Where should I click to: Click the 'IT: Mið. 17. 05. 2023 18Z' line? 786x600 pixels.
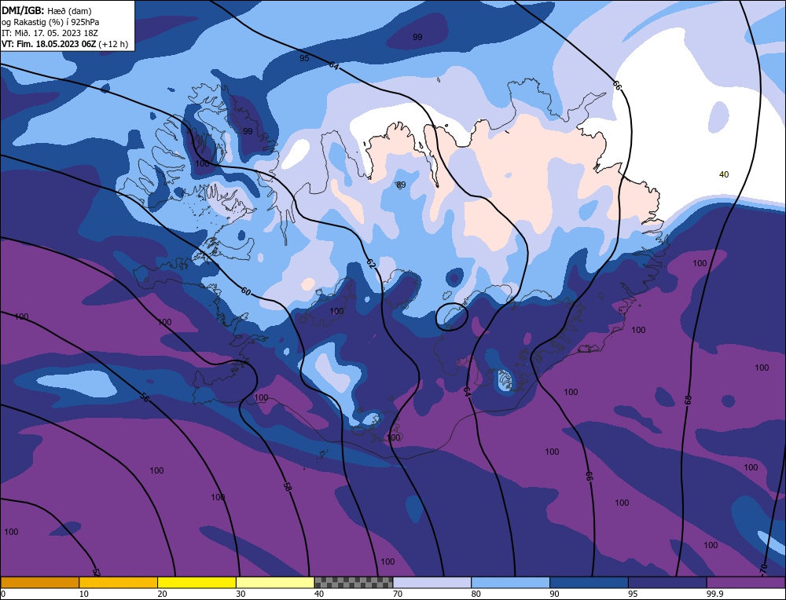tap(50, 33)
